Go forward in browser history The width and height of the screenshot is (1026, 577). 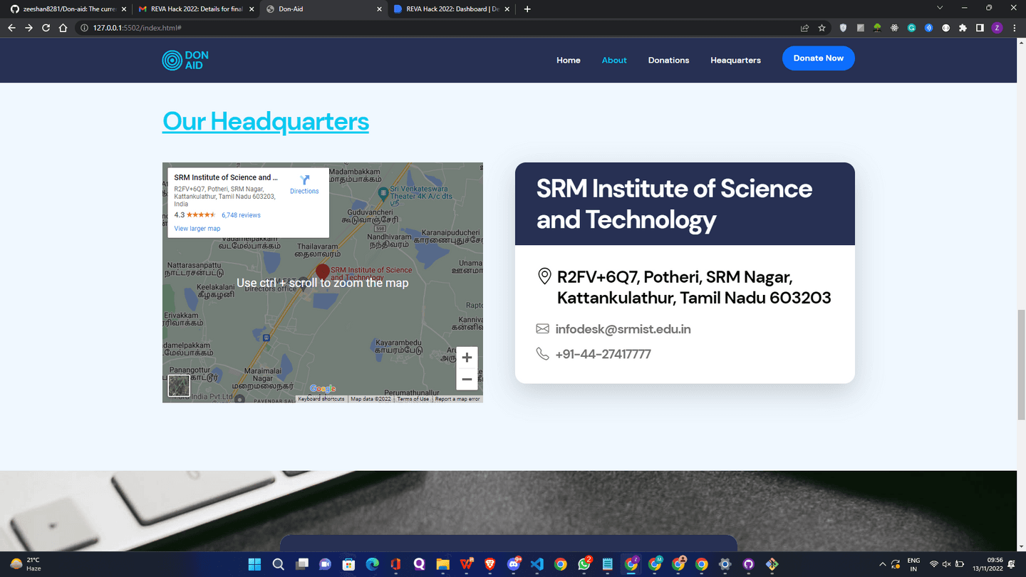[28, 28]
